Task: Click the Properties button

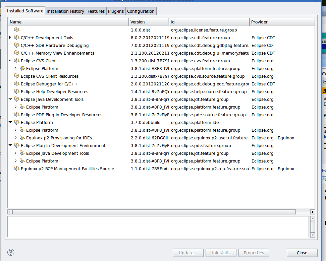Action: point(254,253)
